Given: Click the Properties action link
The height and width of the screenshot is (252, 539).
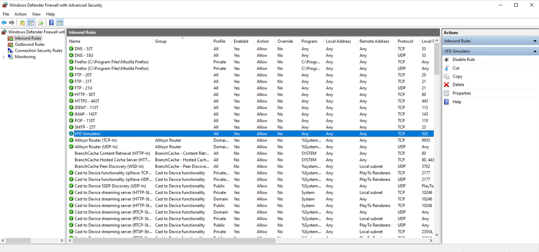Looking at the screenshot, I should [462, 93].
